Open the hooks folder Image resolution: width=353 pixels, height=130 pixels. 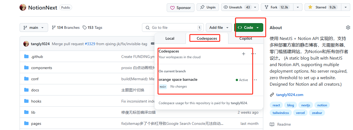[36, 101]
